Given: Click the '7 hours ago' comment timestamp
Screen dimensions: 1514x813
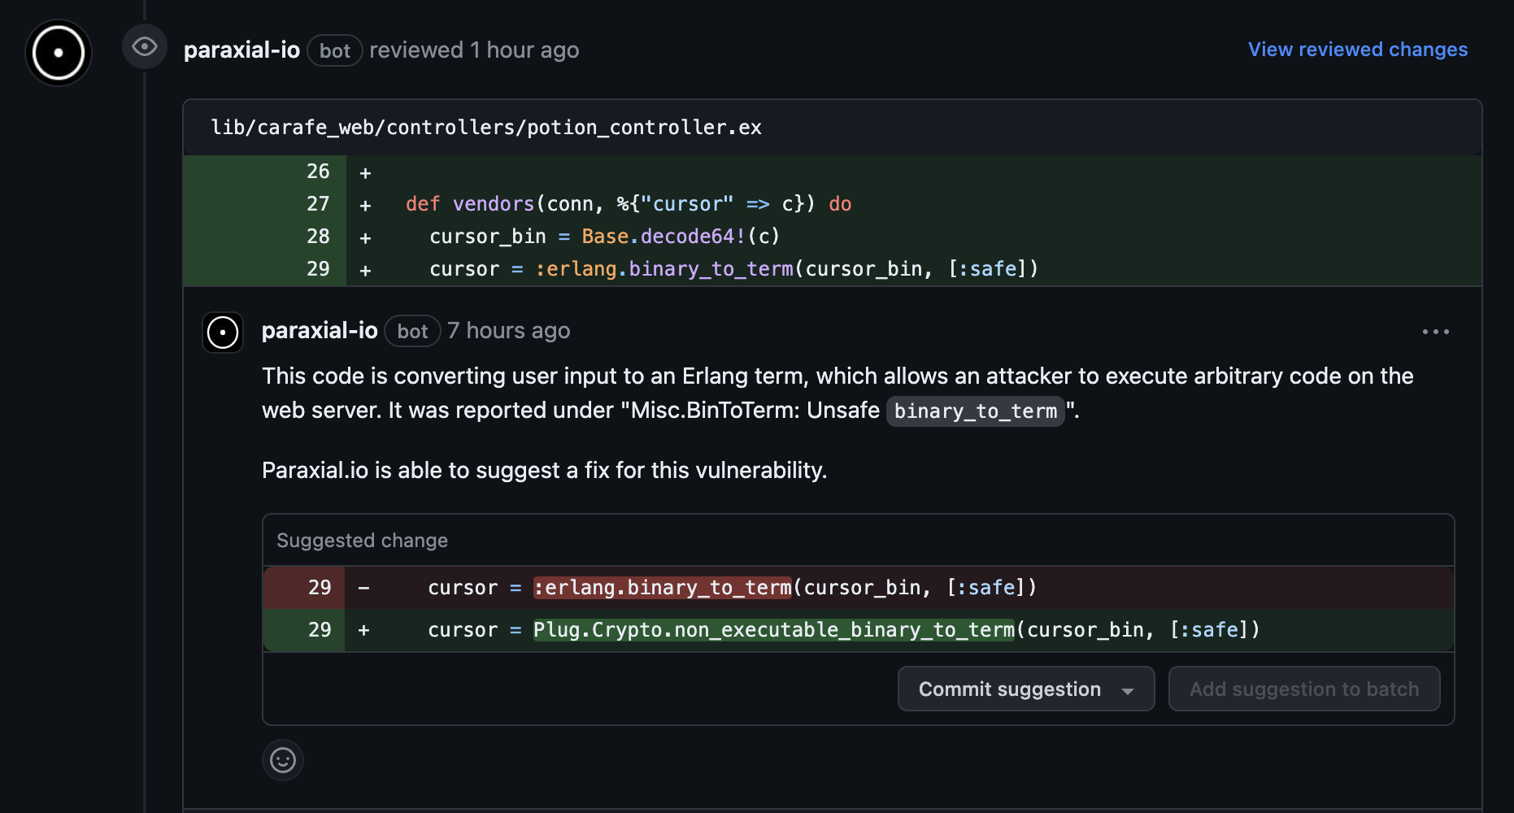Looking at the screenshot, I should [x=509, y=331].
